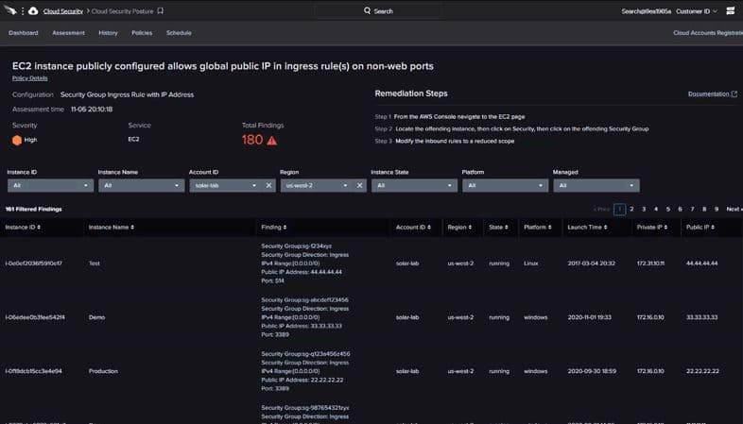Click launch time 2020-09-30 18:59
The width and height of the screenshot is (743, 424).
point(592,371)
